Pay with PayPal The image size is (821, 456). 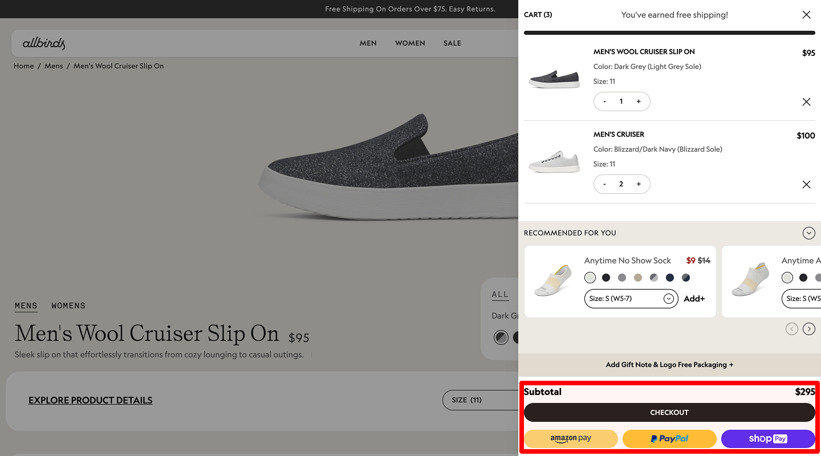pos(669,439)
